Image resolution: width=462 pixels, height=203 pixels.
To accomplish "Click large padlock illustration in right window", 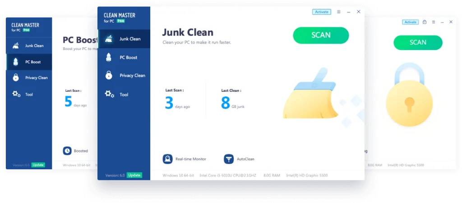I will tap(409, 95).
